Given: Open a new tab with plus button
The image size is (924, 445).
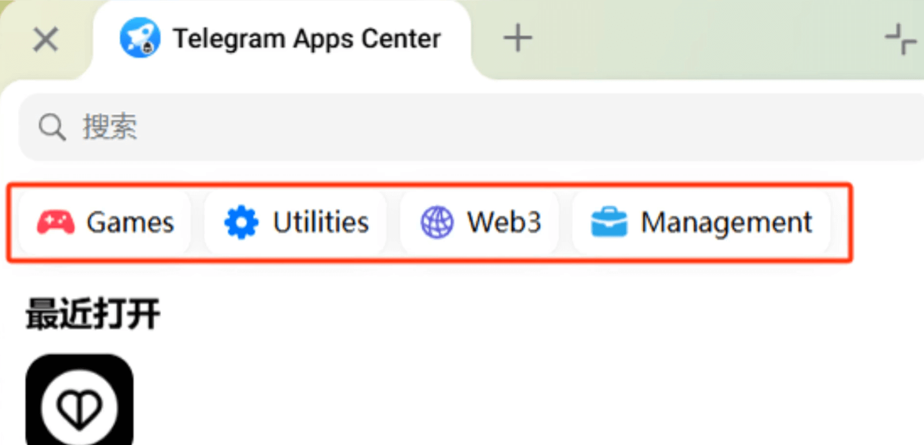Looking at the screenshot, I should point(517,39).
